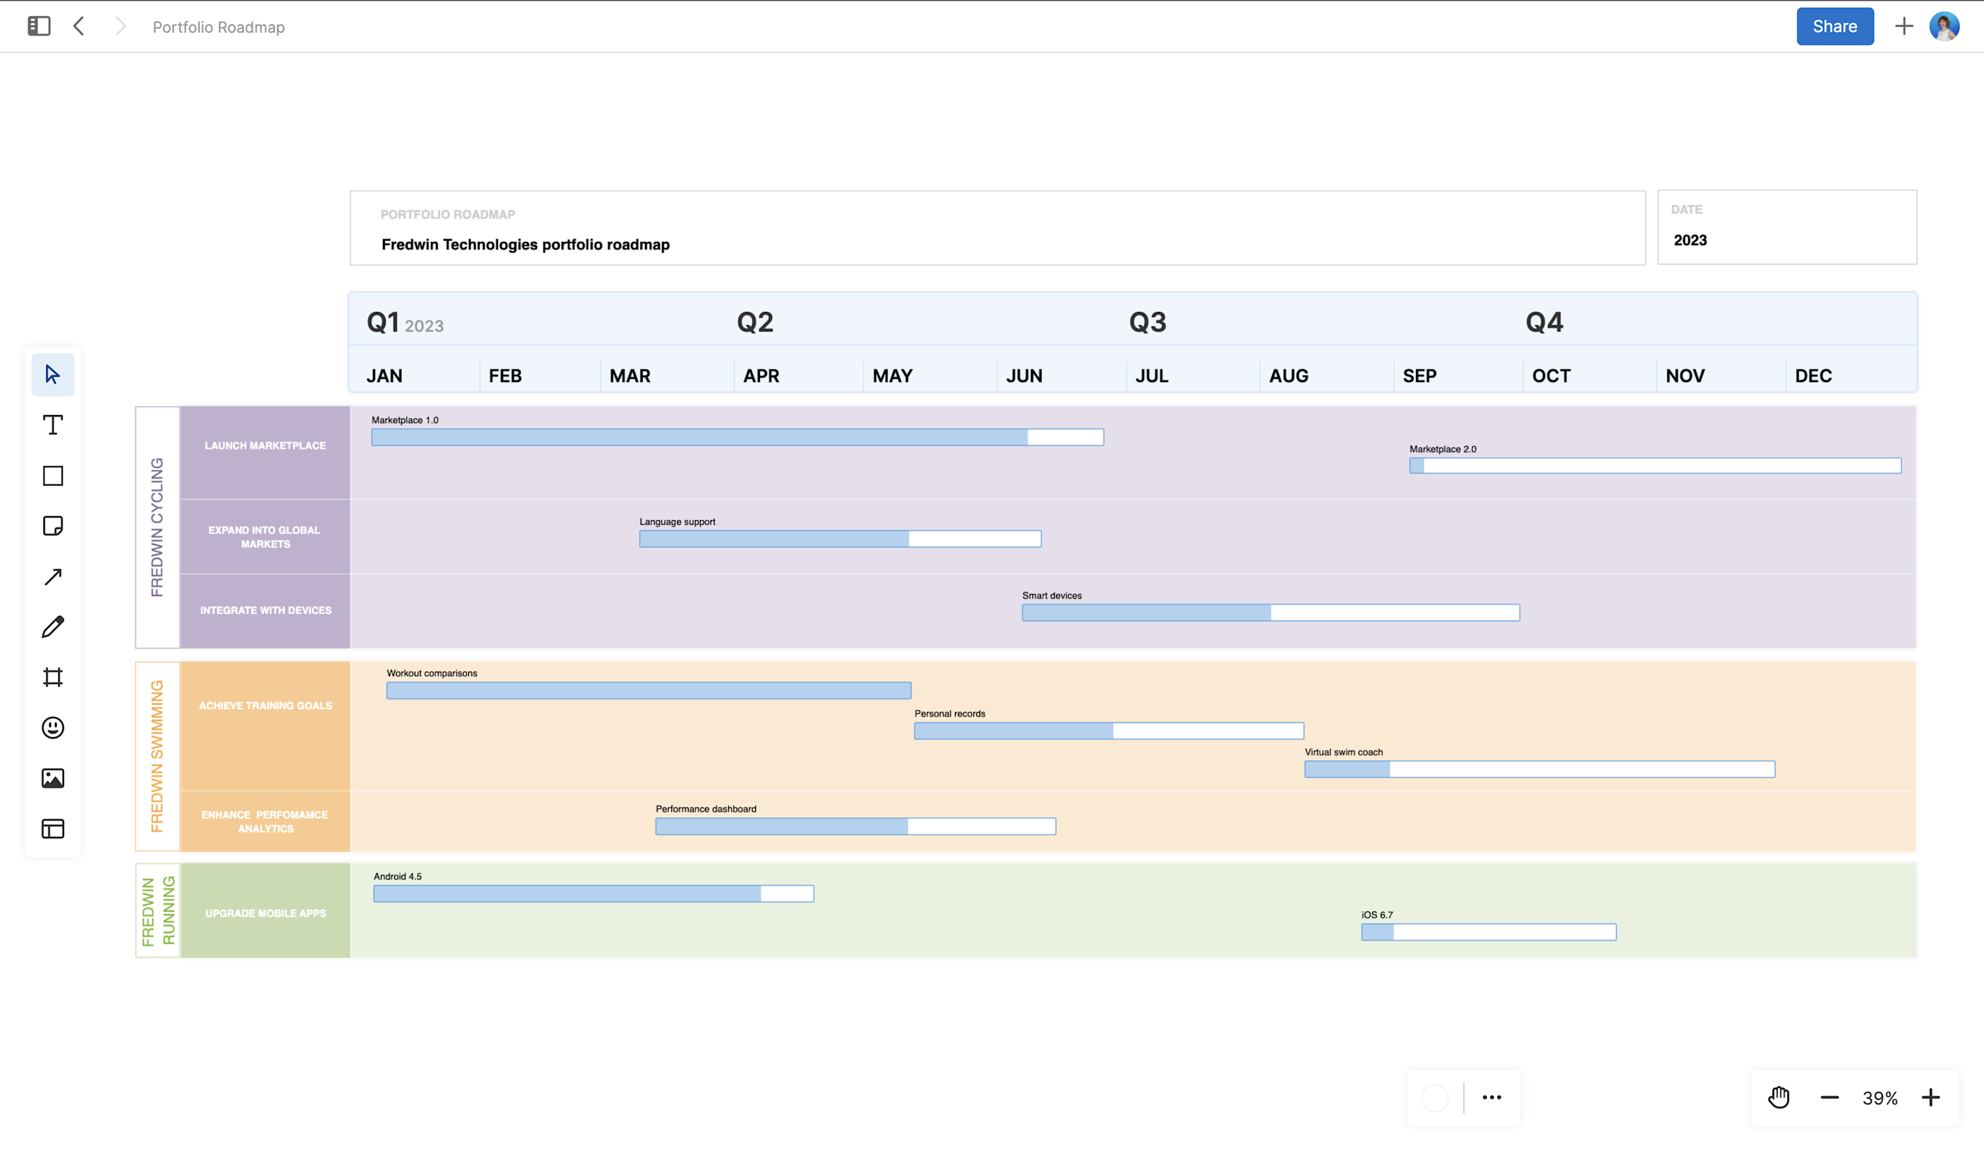Activate the Hand pan tool
Image resolution: width=1984 pixels, height=1150 pixels.
(x=1778, y=1097)
